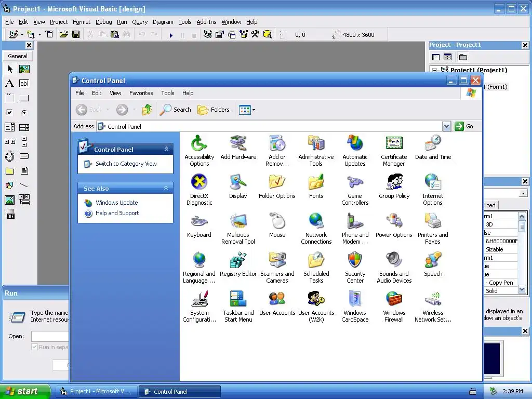This screenshot has width=532, height=399.
Task: Open the Debug menu in Visual Basic
Action: click(103, 22)
